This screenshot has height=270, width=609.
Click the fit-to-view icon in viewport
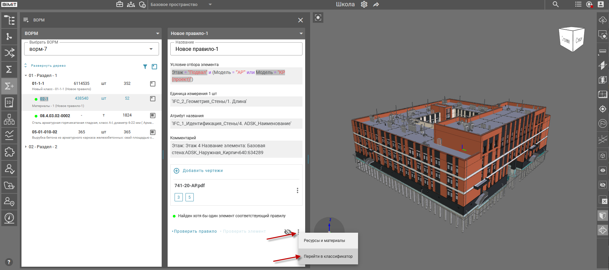tap(318, 17)
